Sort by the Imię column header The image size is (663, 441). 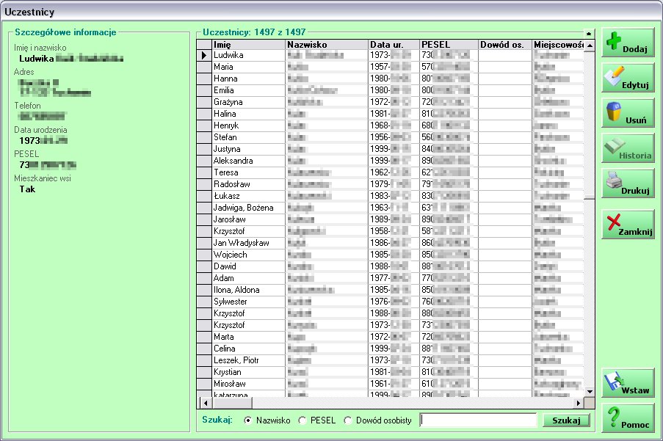coord(248,45)
